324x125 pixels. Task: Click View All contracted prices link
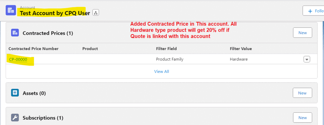(x=161, y=72)
